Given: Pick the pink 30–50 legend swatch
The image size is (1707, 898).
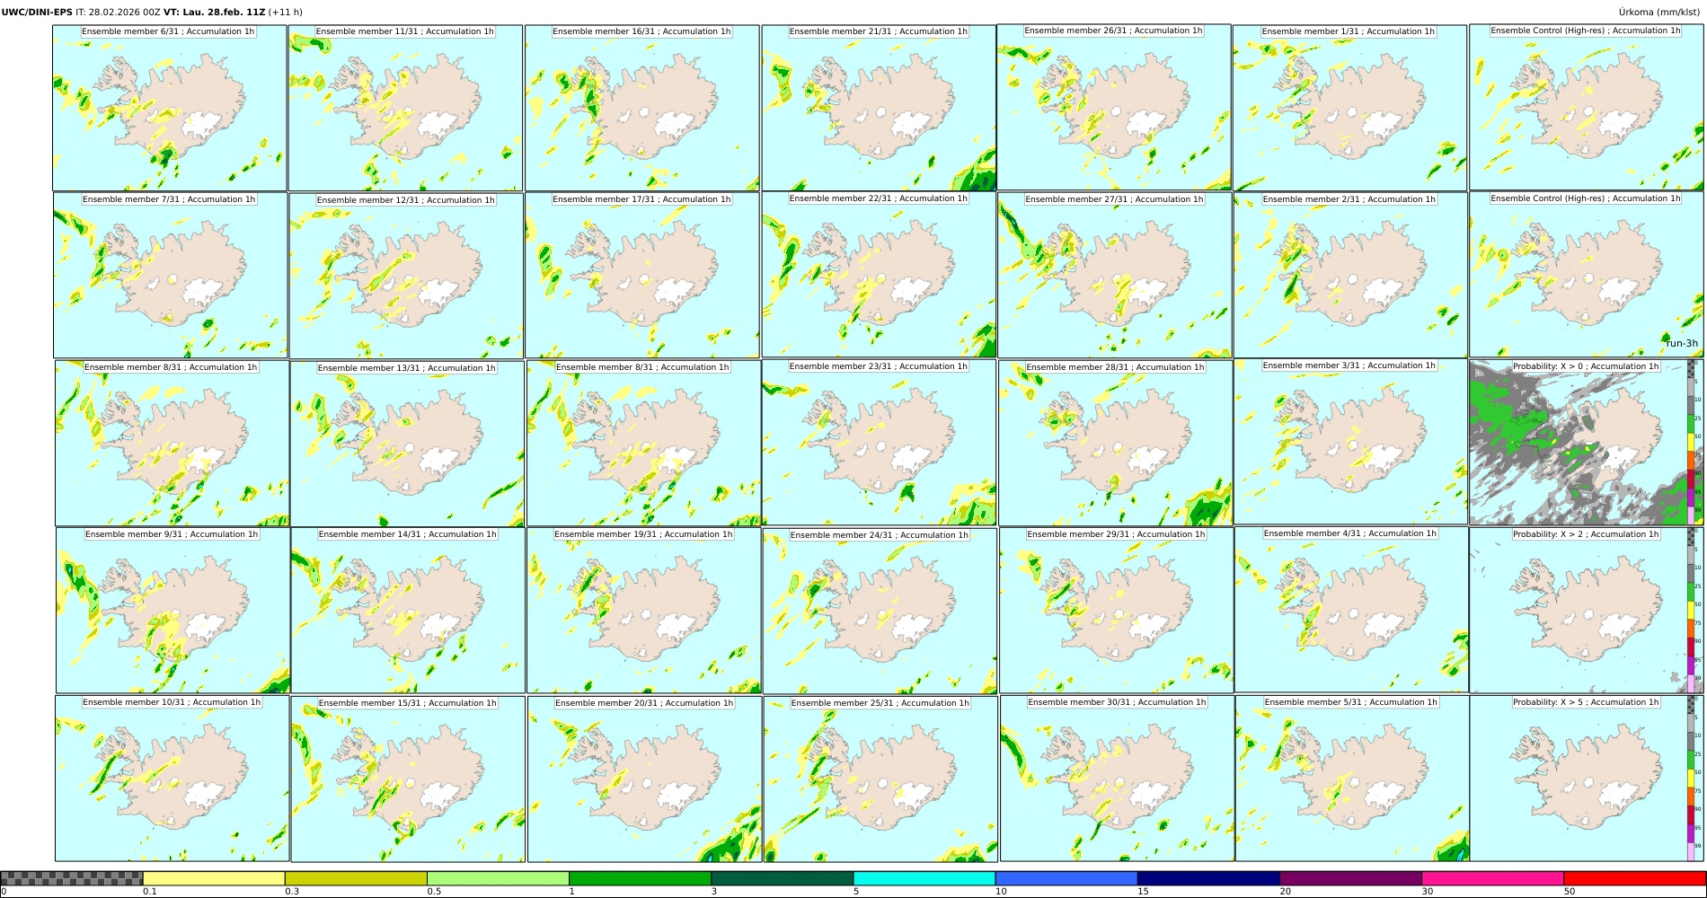Looking at the screenshot, I should coord(1492,878).
